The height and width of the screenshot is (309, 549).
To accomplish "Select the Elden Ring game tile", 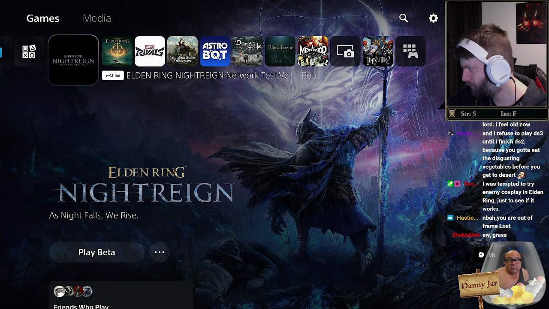I will pos(117,51).
